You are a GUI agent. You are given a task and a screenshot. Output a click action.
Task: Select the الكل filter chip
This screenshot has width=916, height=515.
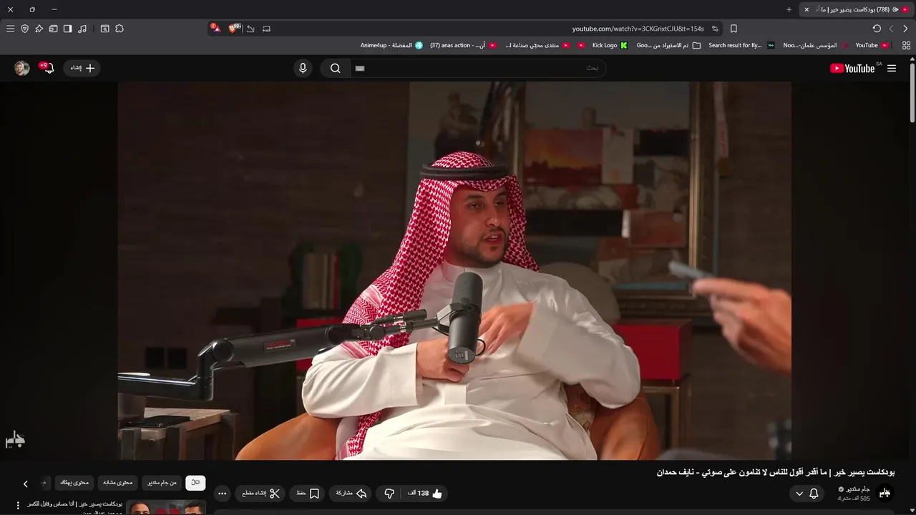[195, 483]
